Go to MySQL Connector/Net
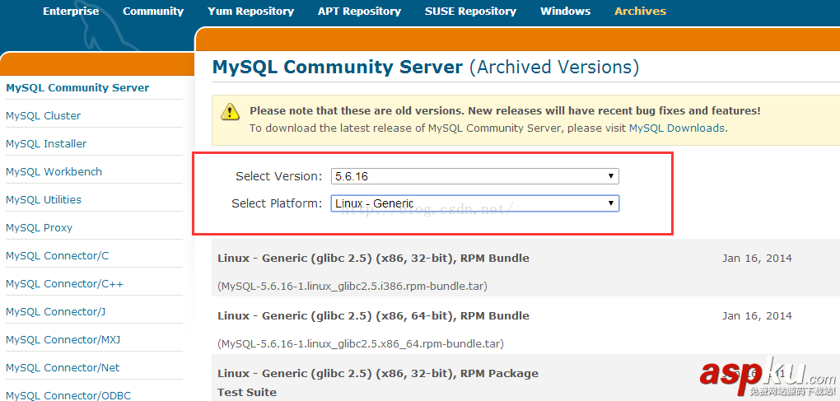The width and height of the screenshot is (840, 401). click(x=63, y=368)
